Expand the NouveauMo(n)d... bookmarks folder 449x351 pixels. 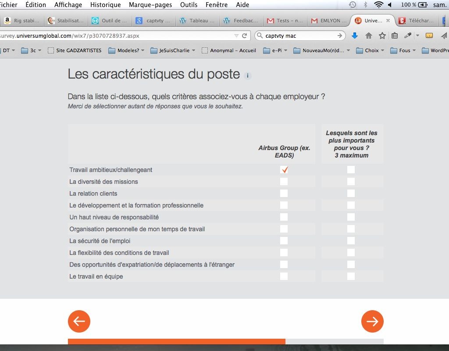pos(321,50)
